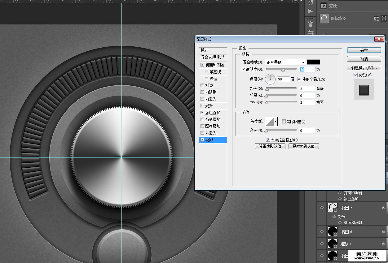Hide the 椭圆 7 layer
The width and height of the screenshot is (388, 263).
click(x=322, y=208)
